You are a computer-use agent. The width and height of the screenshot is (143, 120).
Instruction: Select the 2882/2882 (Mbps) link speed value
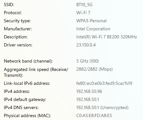94,69
